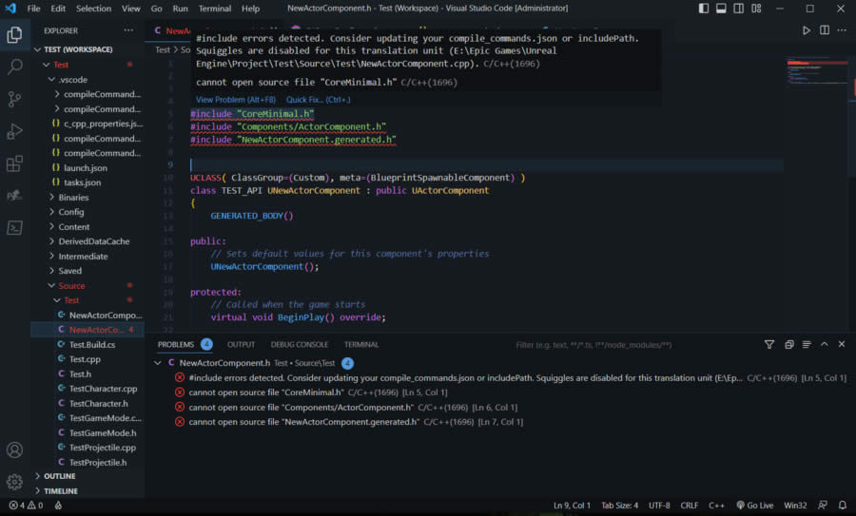Change CRLF line ending in status bar
This screenshot has width=856, height=516.
coord(689,506)
